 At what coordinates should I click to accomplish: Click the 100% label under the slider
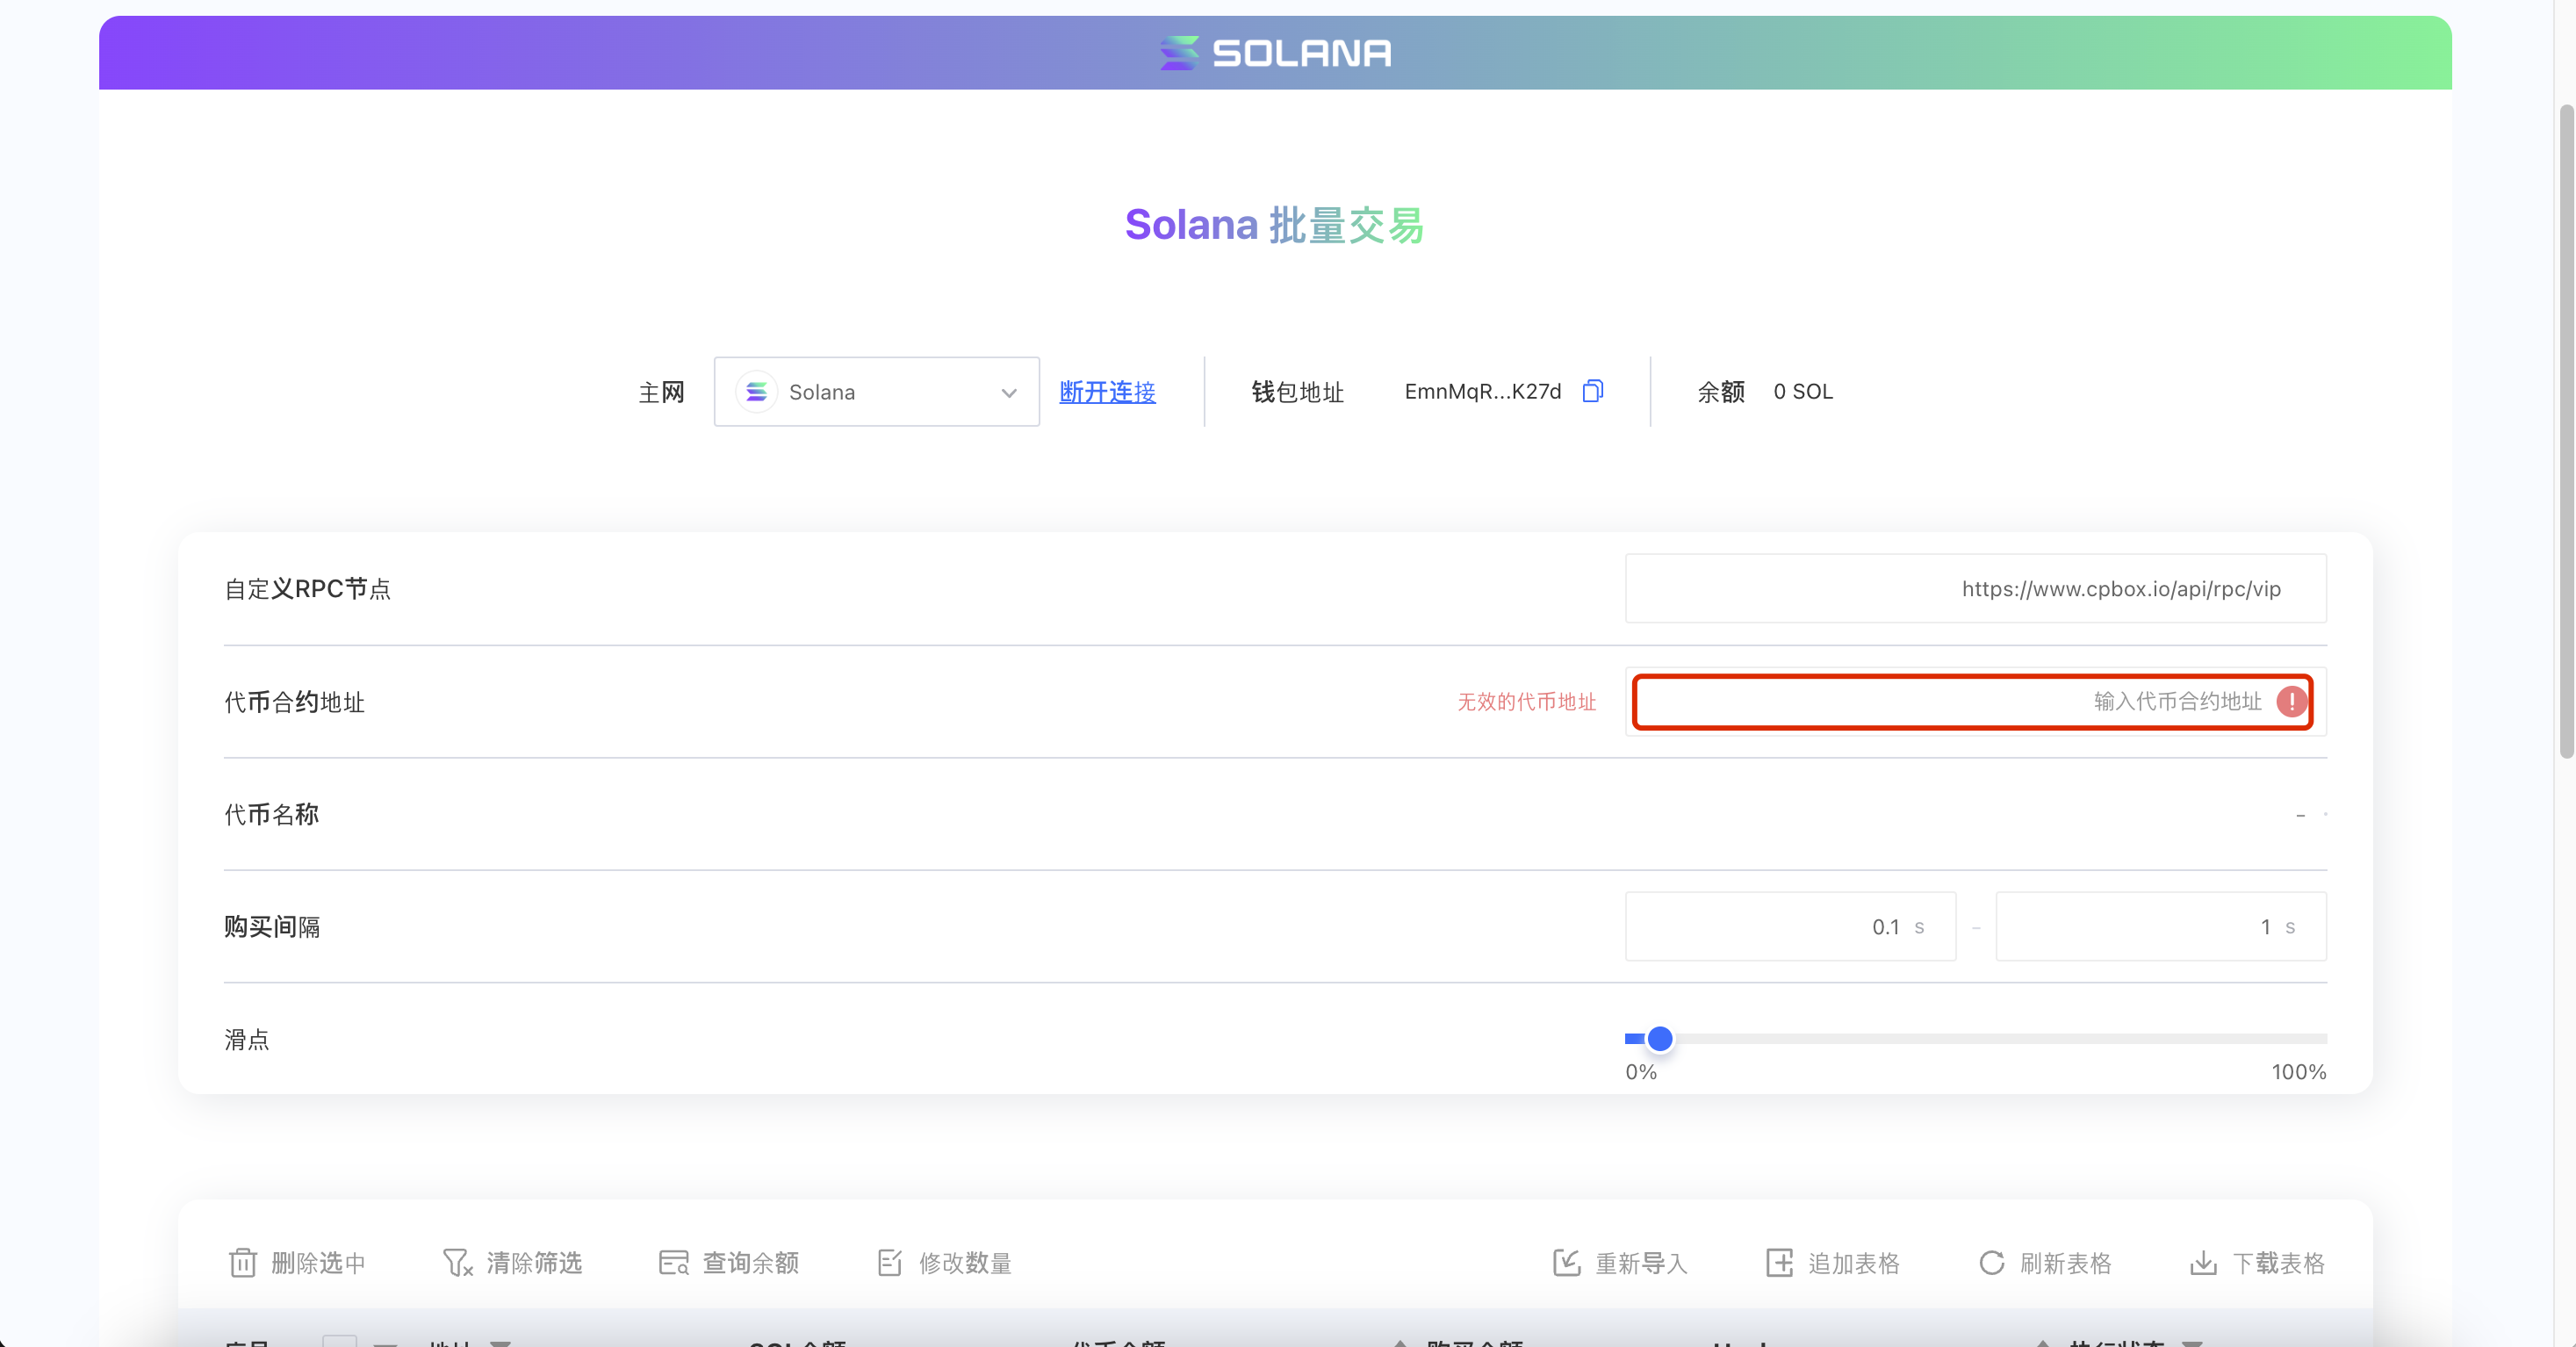pyautogui.click(x=2298, y=1072)
